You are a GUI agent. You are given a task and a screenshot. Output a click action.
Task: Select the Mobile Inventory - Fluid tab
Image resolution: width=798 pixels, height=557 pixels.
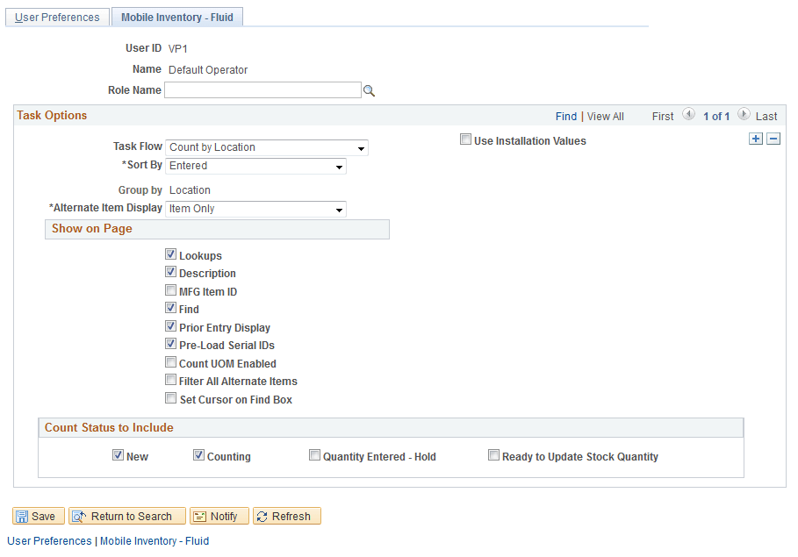(176, 17)
